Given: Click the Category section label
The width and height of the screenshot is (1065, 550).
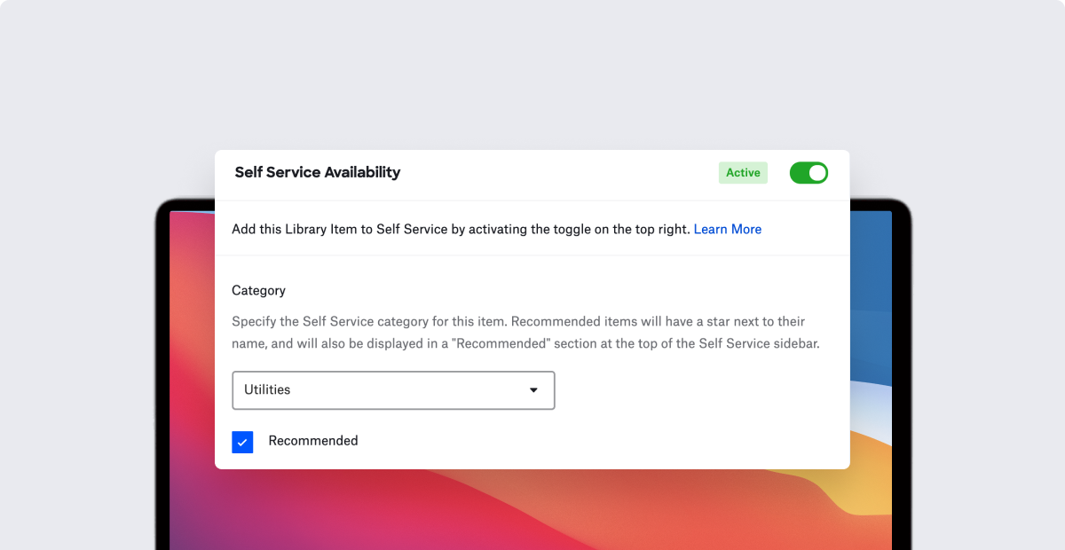Looking at the screenshot, I should pyautogui.click(x=258, y=290).
